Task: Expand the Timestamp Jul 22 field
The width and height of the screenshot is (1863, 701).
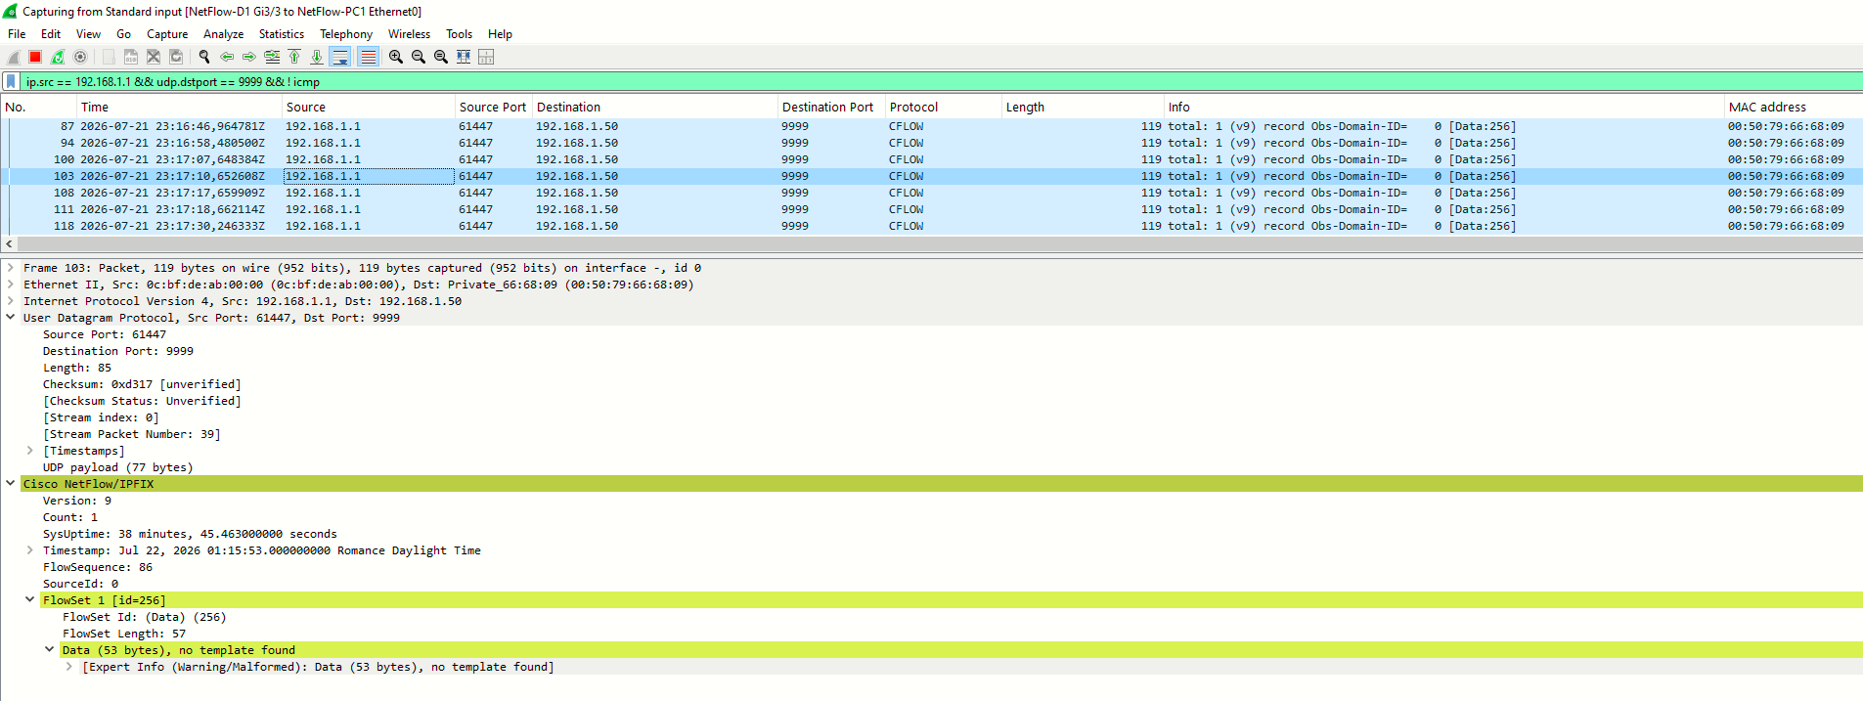Action: [x=30, y=550]
